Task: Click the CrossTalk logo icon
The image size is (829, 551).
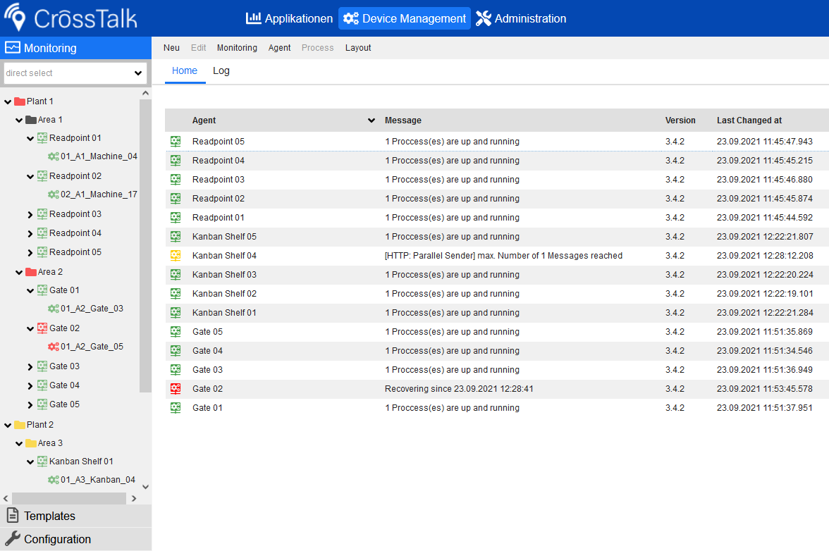Action: 15,17
